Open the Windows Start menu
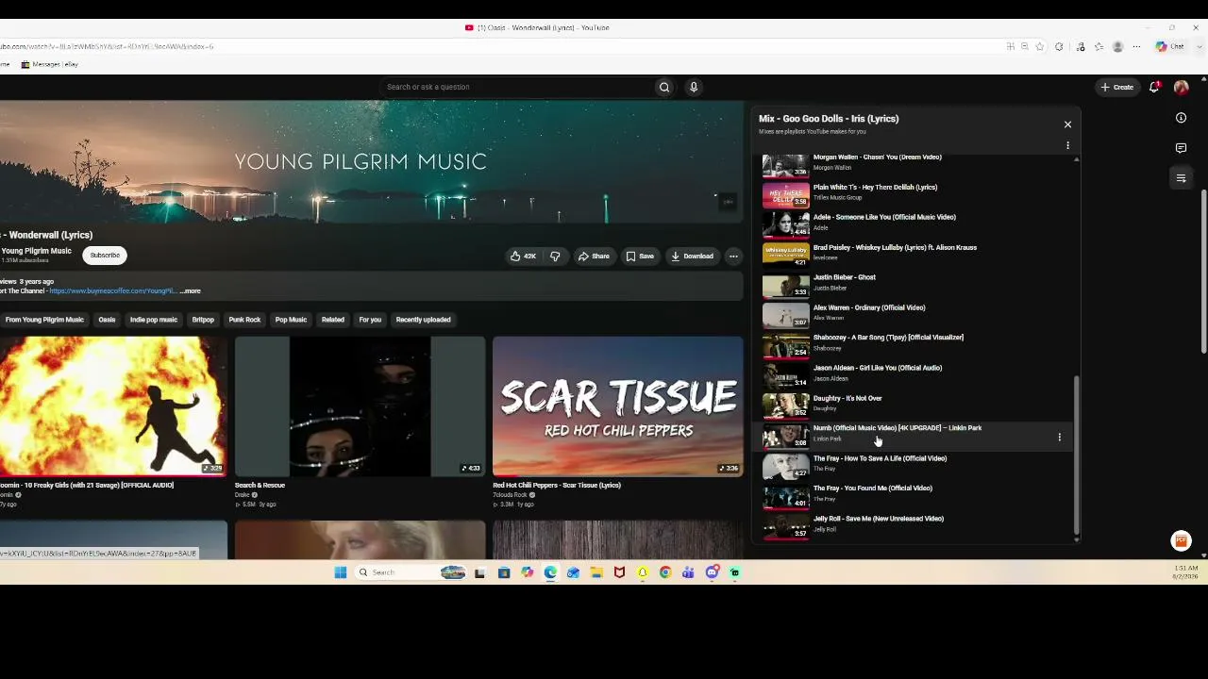1208x679 pixels. (x=341, y=572)
